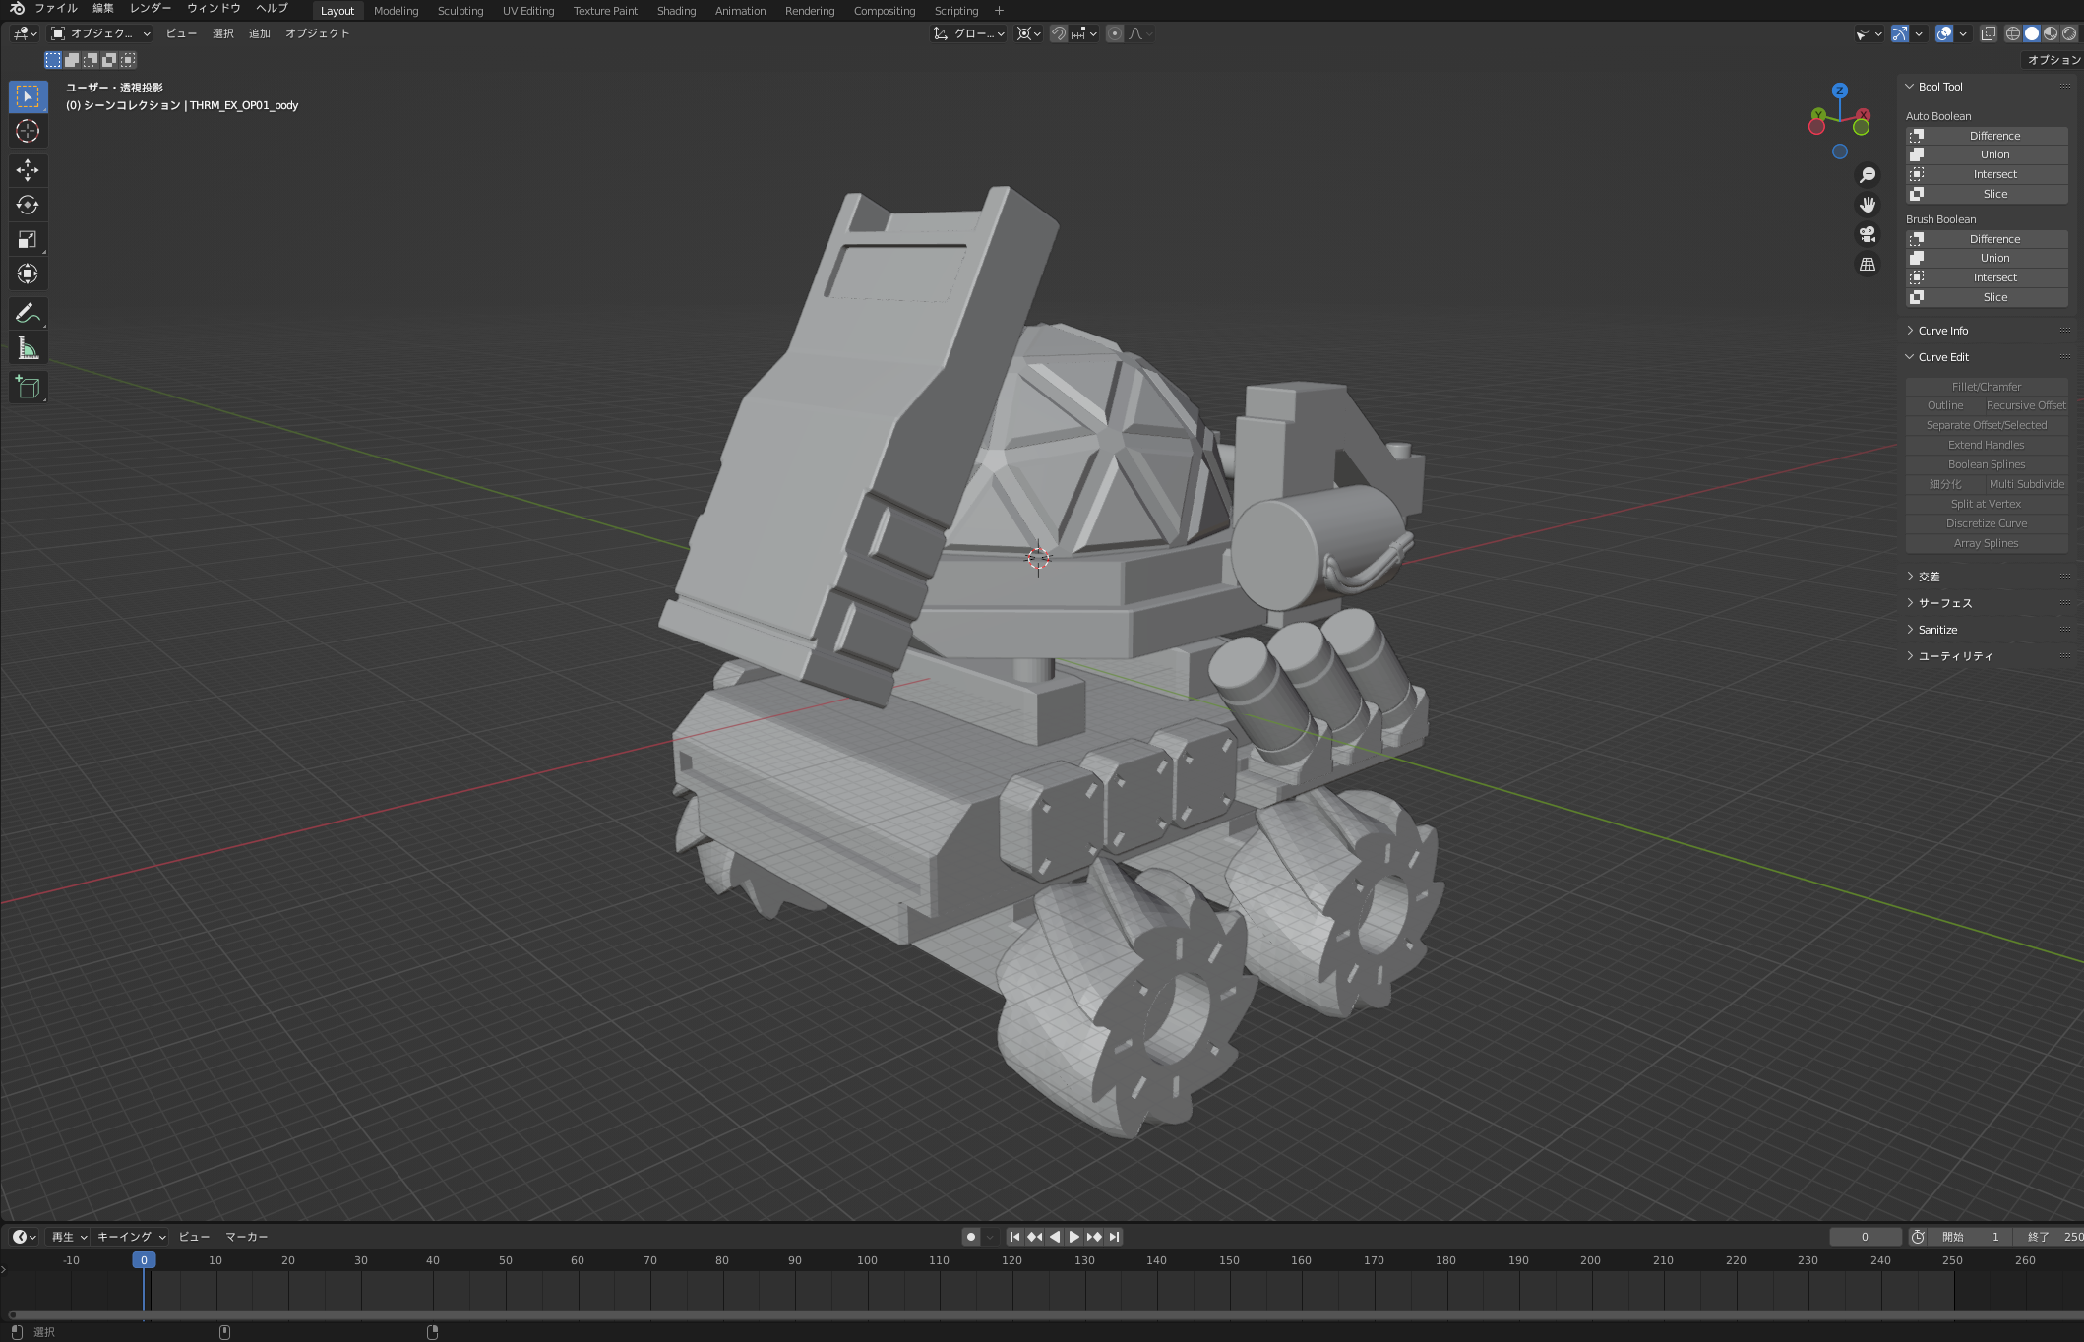Toggle snapping magnet button

pyautogui.click(x=1059, y=33)
